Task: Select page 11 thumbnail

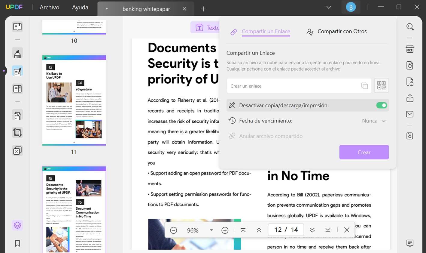Action: 74,100
